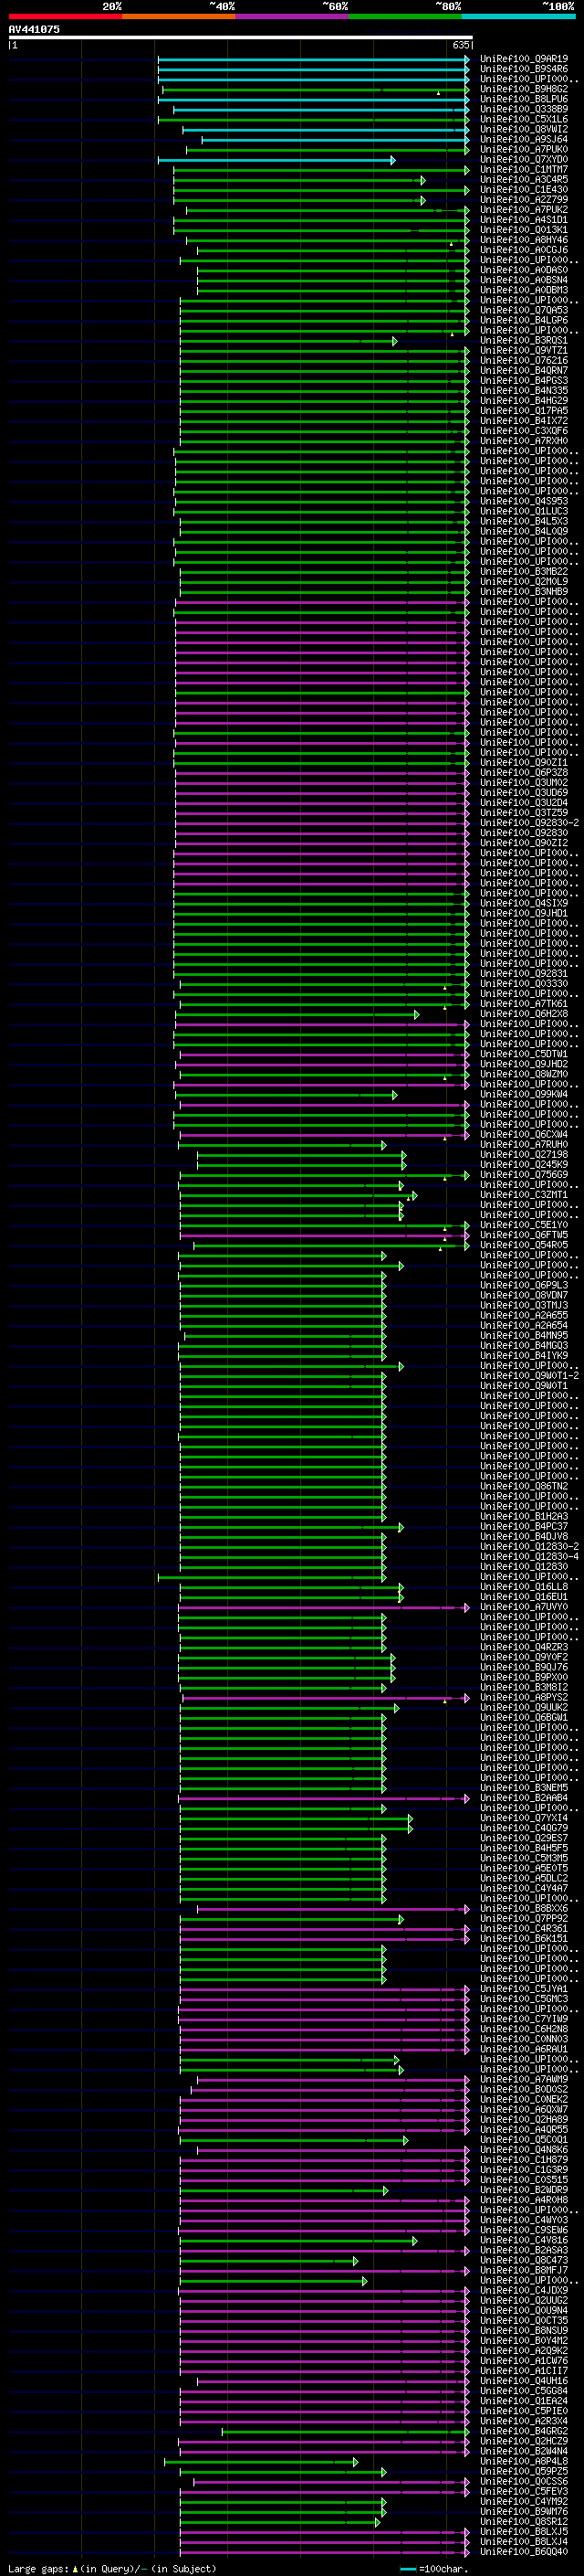
Task: Open the UniRef100_Q70A53 hit
Action: click(x=523, y=310)
